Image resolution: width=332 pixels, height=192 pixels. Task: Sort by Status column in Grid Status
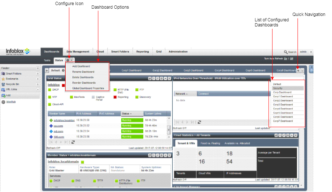pos(132,114)
